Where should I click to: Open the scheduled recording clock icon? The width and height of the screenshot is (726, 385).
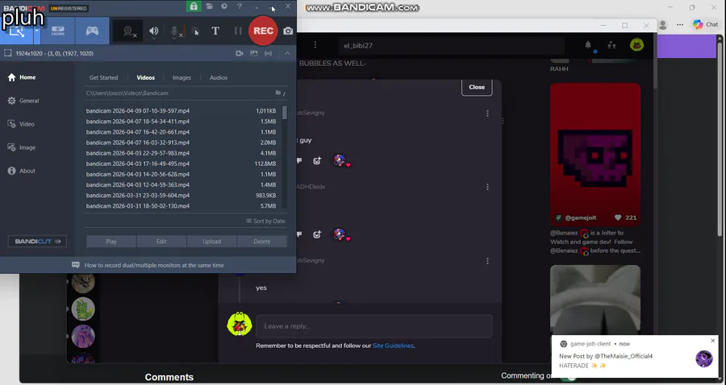224,6
